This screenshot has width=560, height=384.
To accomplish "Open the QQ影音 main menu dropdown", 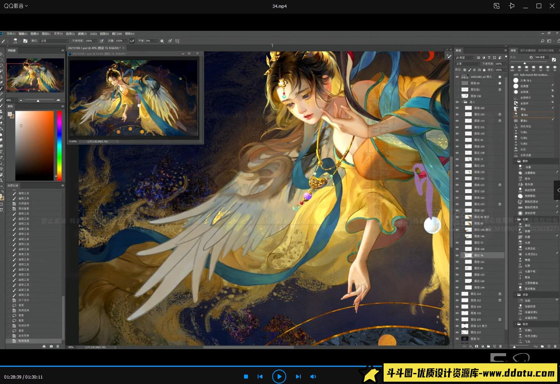I will point(16,6).
